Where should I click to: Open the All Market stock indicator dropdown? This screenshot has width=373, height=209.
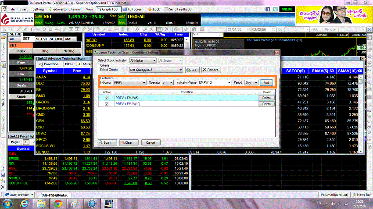tap(143, 60)
